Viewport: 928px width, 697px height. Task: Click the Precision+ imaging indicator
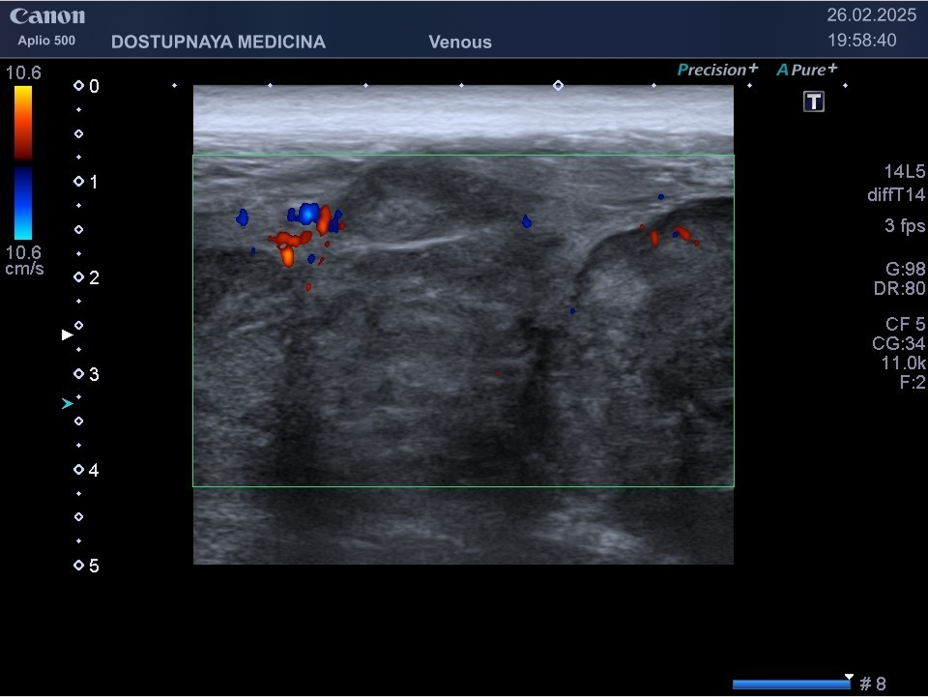click(x=717, y=70)
